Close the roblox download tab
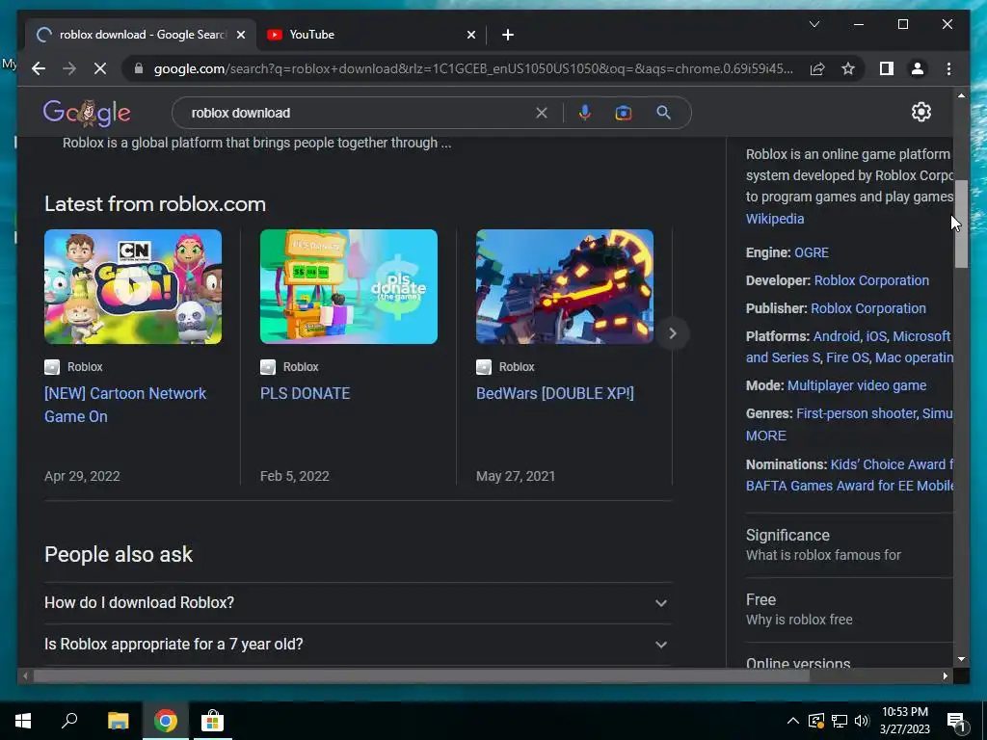The image size is (987, 740). point(240,35)
